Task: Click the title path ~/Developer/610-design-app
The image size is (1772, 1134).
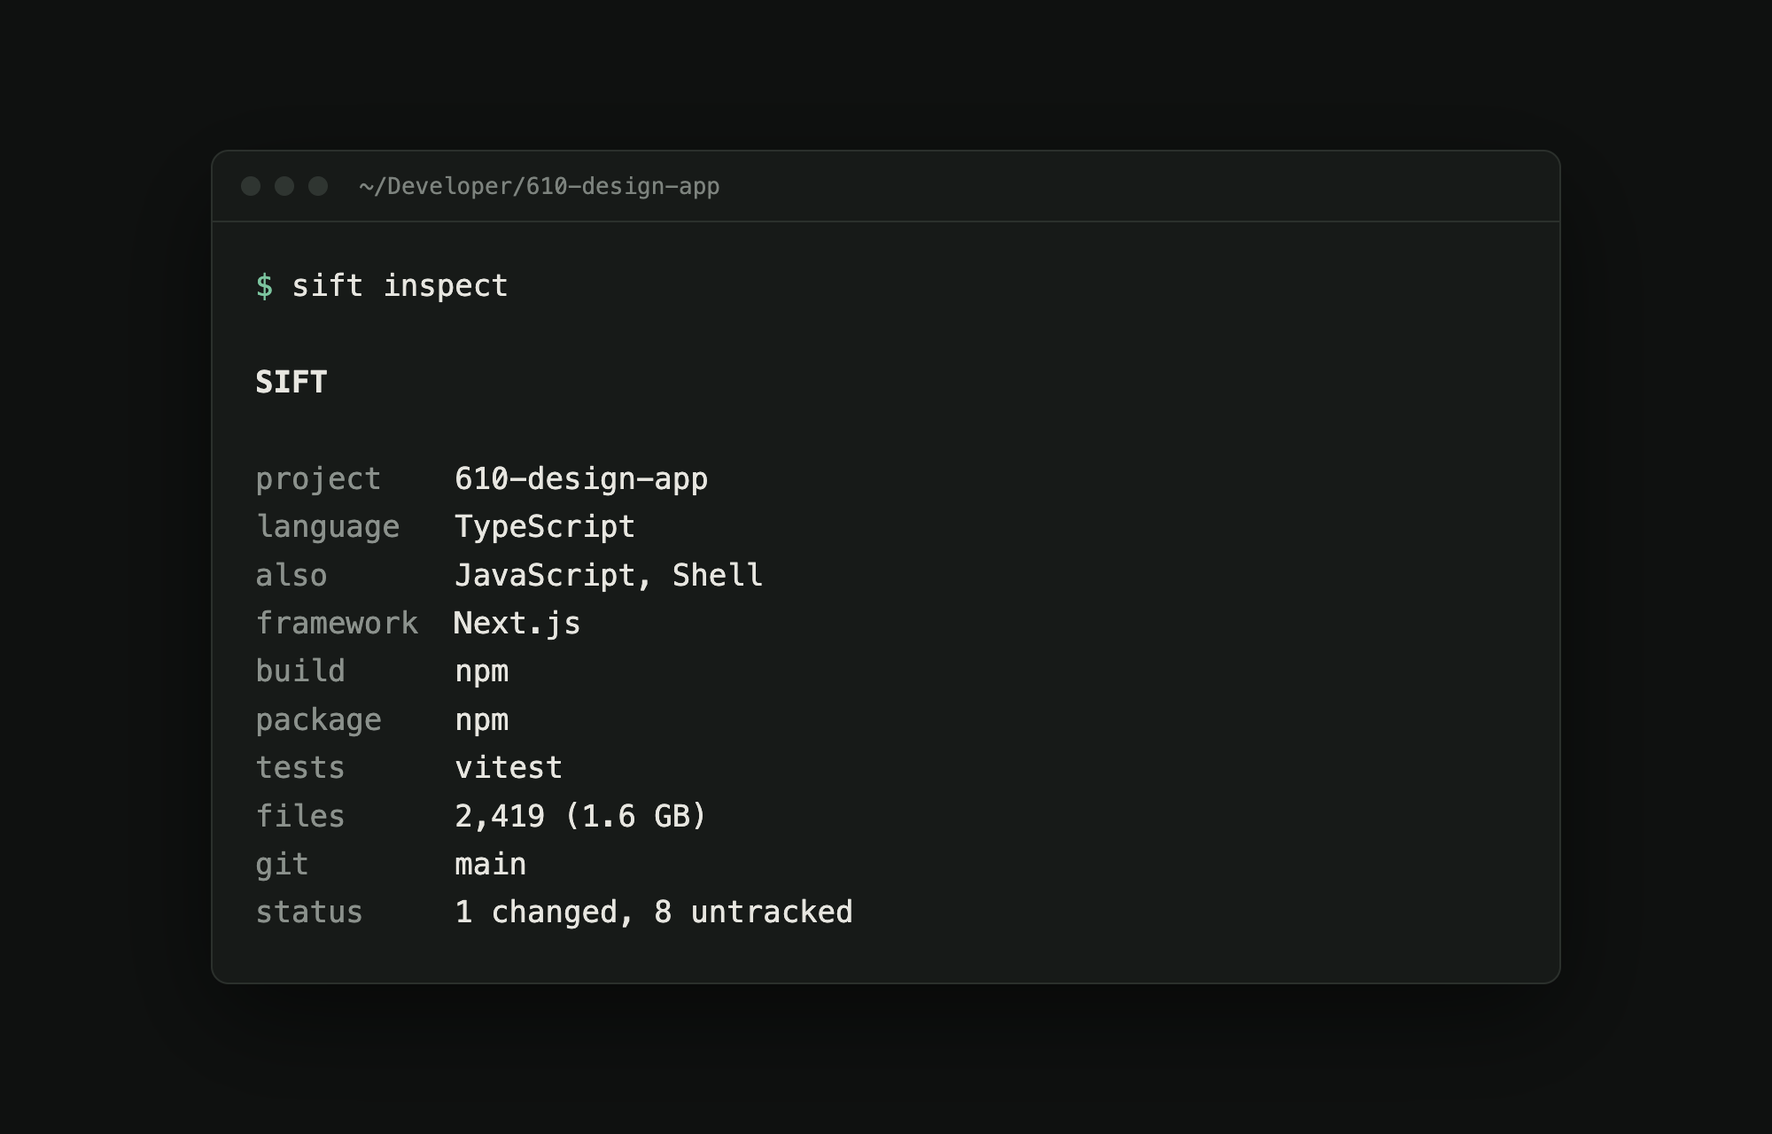Action: pos(540,186)
